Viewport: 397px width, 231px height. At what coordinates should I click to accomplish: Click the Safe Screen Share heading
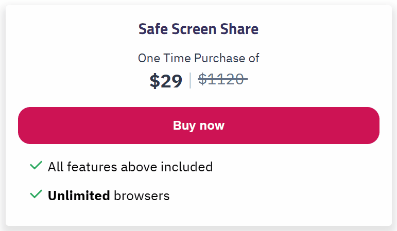coord(198,29)
